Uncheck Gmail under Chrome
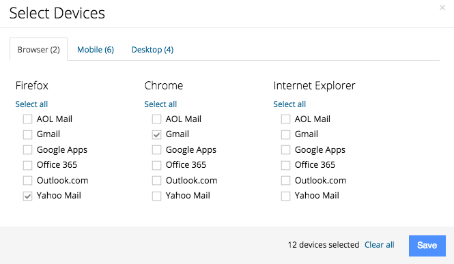454x264 pixels. point(156,134)
